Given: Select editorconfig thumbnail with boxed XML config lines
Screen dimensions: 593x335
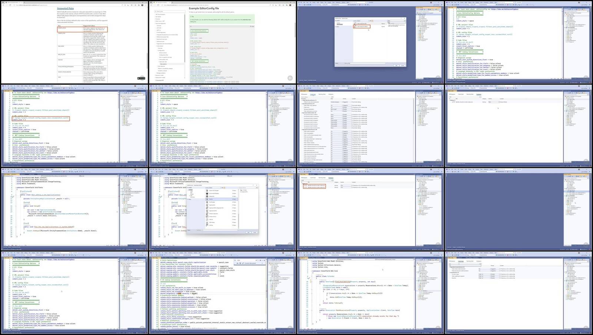Looking at the screenshot, I should 74,126.
